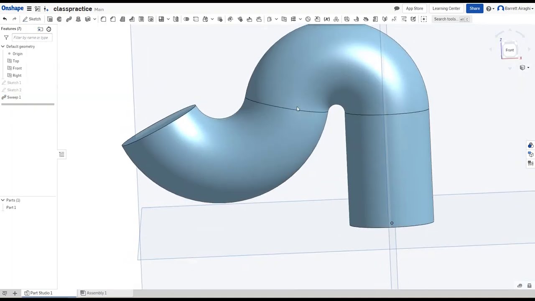Viewport: 535px width, 301px height.
Task: Select Part 1 in the parts list
Action: click(x=11, y=207)
